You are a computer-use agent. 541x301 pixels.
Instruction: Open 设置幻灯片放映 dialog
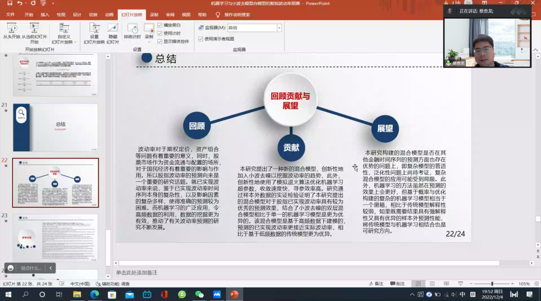pos(94,33)
